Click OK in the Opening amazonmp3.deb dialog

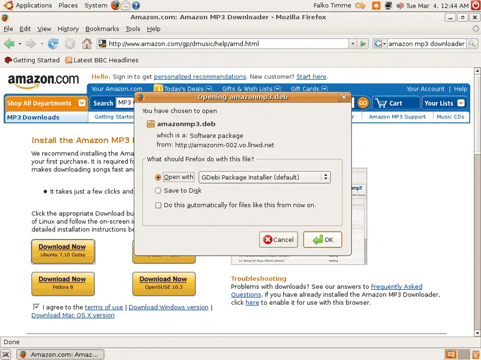pos(322,239)
